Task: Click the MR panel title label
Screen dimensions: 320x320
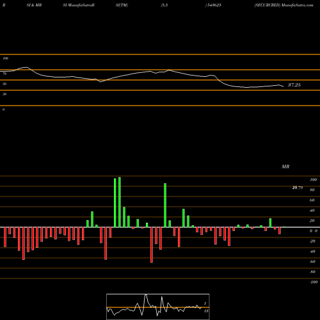Action: click(x=285, y=166)
